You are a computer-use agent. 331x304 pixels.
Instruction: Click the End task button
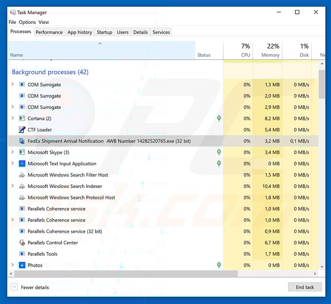pyautogui.click(x=305, y=287)
